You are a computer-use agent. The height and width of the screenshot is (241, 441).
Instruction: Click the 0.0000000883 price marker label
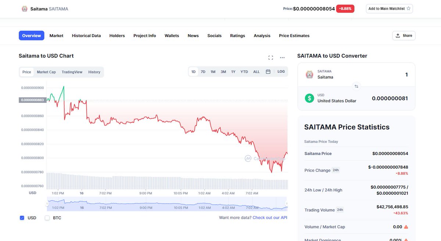pyautogui.click(x=32, y=100)
